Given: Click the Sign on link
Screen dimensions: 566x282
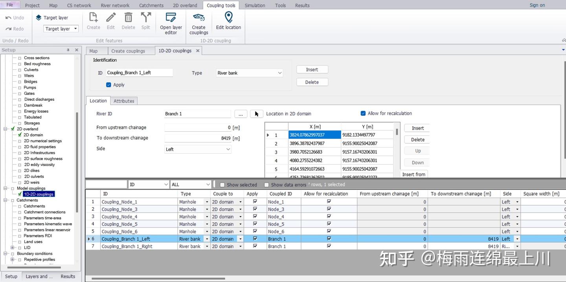Looking at the screenshot, I should click(x=537, y=5).
